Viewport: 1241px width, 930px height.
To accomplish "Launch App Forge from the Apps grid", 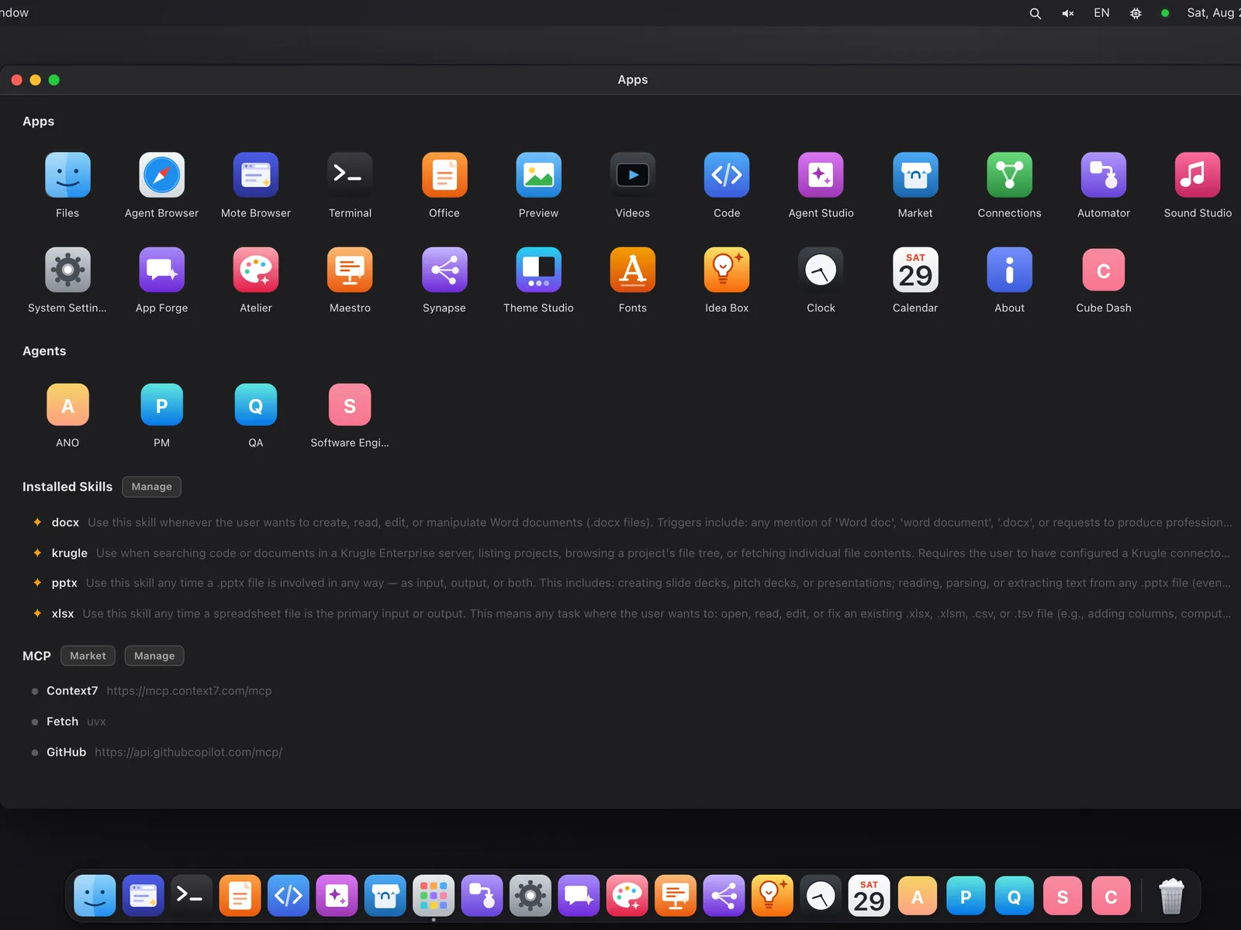I will (x=161, y=270).
